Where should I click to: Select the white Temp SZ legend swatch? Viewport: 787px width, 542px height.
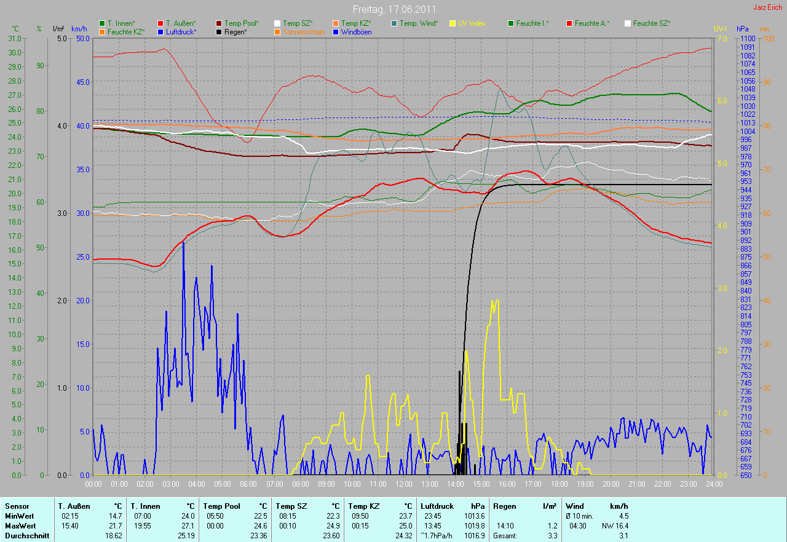[277, 23]
